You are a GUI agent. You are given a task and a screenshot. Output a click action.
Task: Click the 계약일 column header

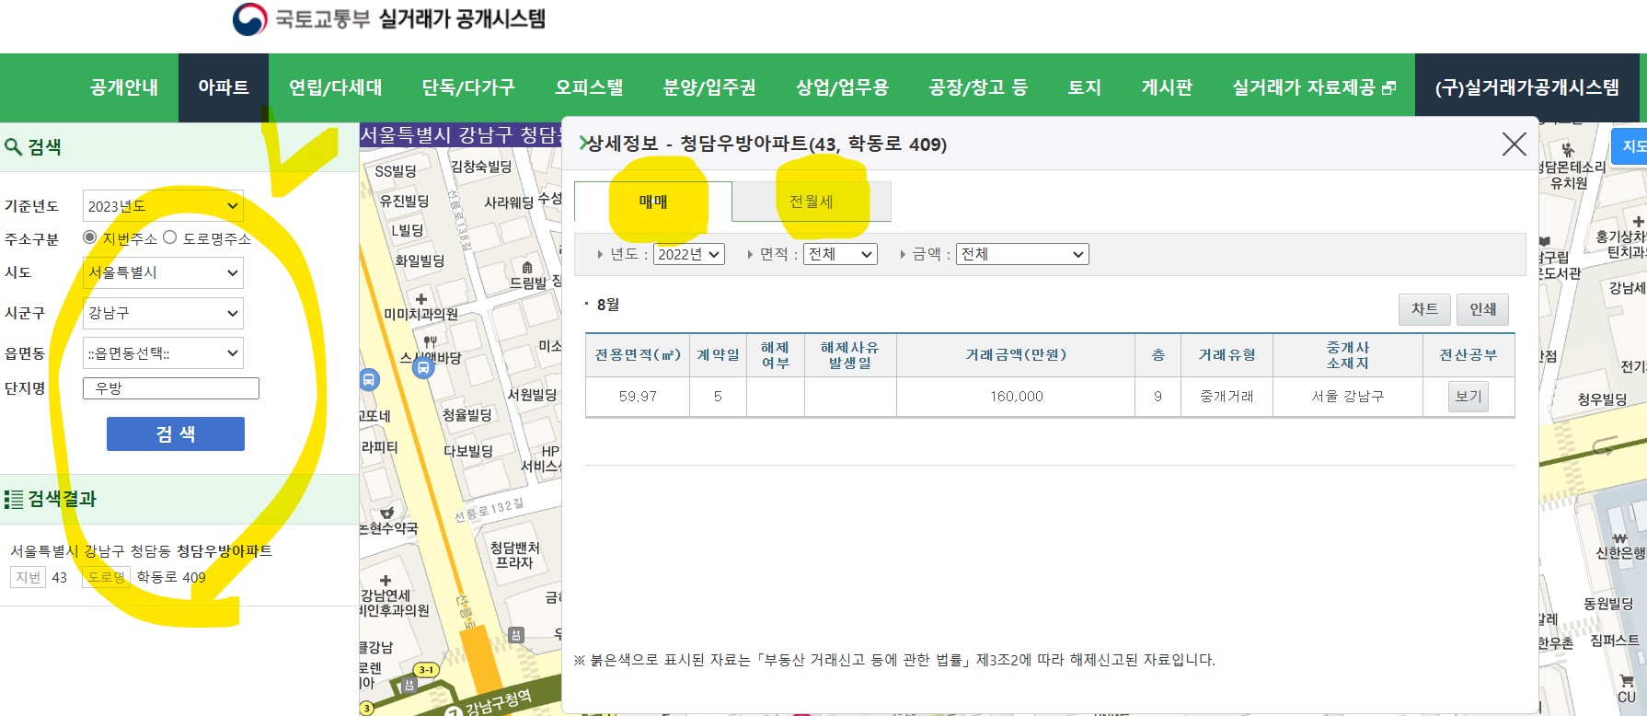(718, 355)
